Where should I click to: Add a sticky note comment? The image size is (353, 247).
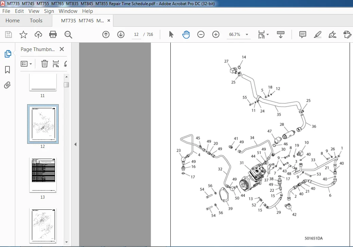click(x=302, y=35)
